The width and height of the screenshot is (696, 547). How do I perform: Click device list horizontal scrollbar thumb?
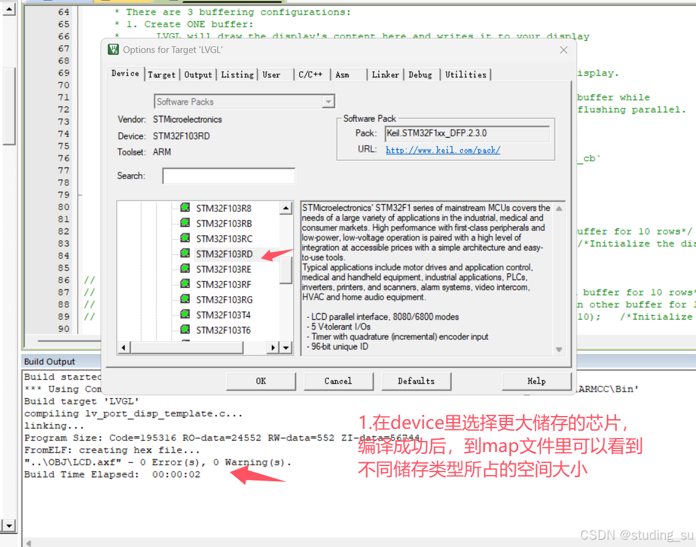click(187, 347)
